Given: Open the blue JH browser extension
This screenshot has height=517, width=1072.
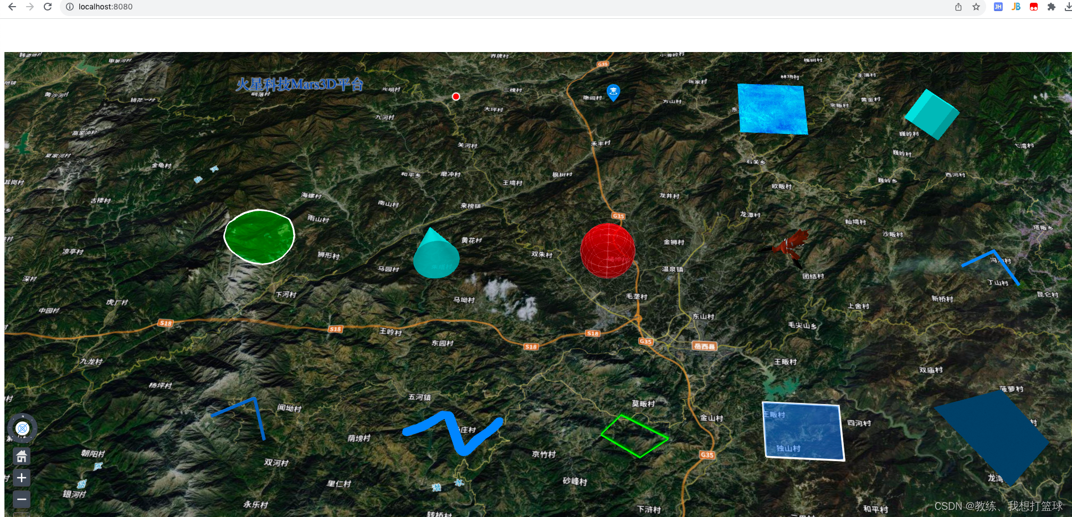Looking at the screenshot, I should coord(998,7).
